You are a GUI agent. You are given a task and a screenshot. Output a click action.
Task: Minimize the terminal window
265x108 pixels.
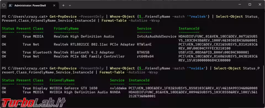(239, 5)
